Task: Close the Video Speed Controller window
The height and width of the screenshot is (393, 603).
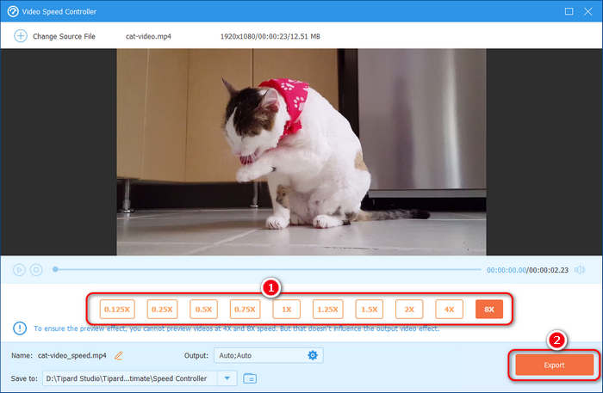Action: click(591, 11)
